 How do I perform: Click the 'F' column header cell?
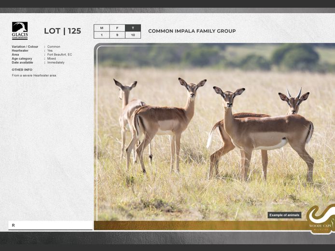pyautogui.click(x=117, y=28)
